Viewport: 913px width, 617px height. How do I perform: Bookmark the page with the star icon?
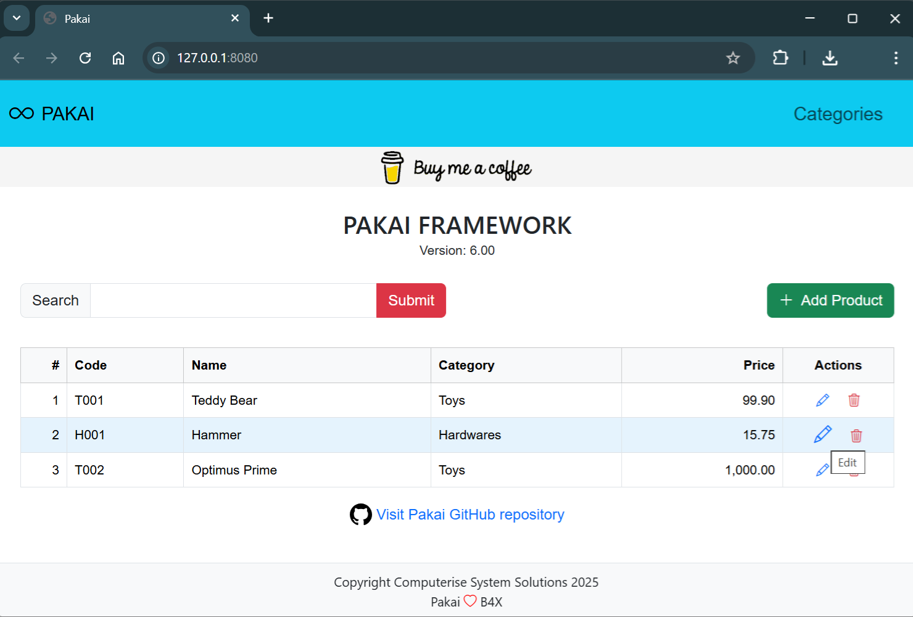733,57
